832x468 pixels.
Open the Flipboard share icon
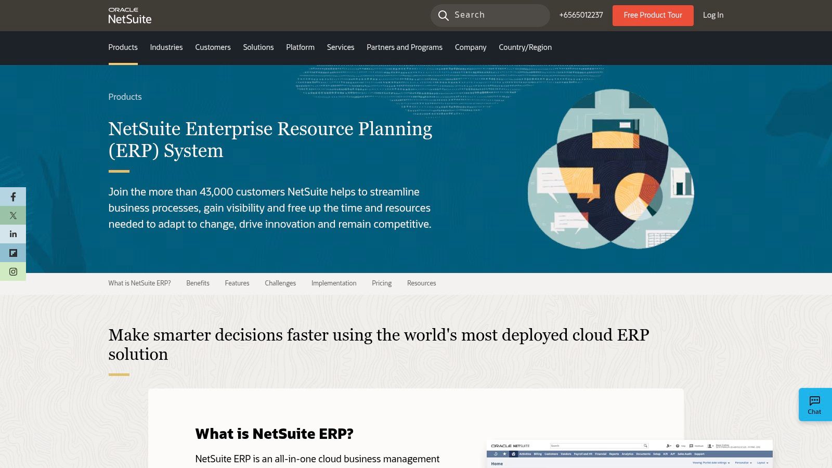(x=12, y=253)
